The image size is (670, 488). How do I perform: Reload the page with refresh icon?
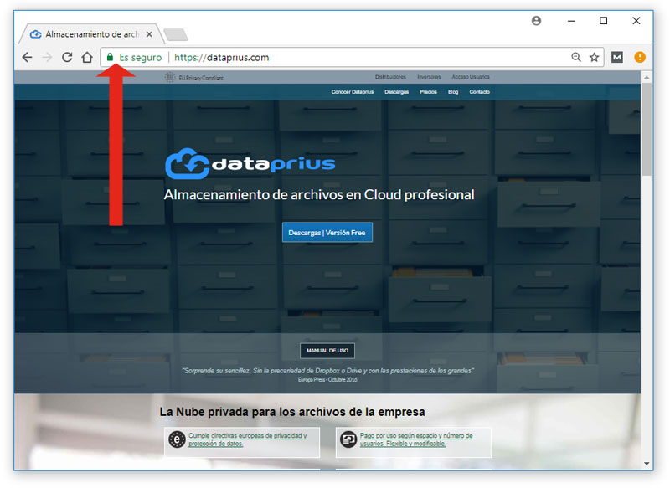coord(67,57)
